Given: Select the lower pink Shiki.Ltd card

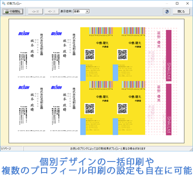Looking at the screenshot, I should (162, 108).
